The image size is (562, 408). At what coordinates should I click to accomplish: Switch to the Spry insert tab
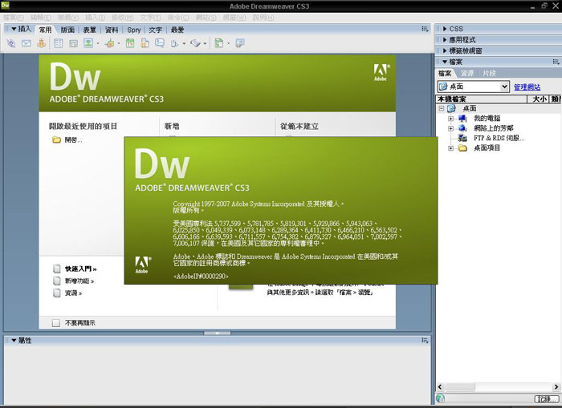tap(134, 30)
